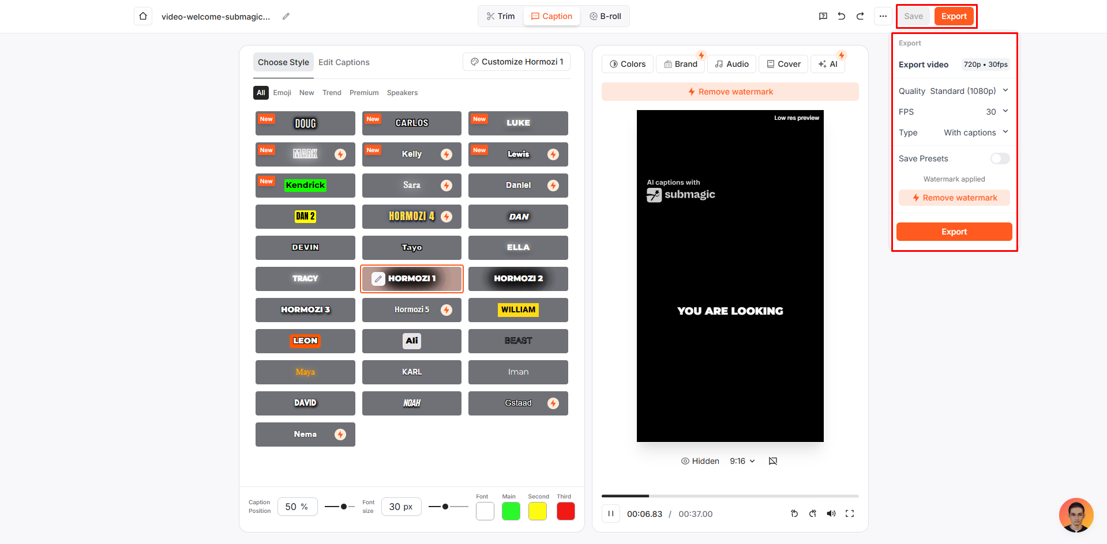Open the three-dot more options menu

883,16
